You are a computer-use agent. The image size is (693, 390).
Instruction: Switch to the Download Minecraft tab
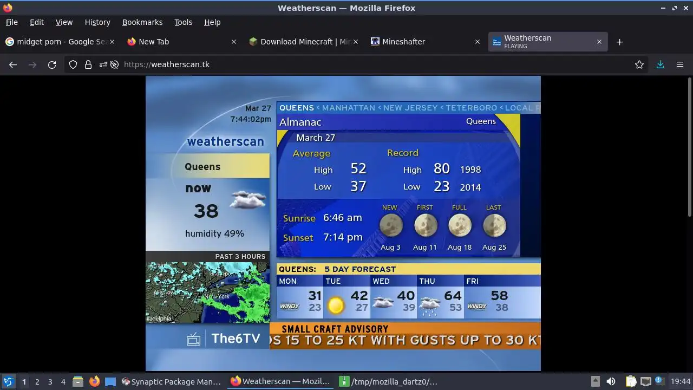tap(303, 42)
